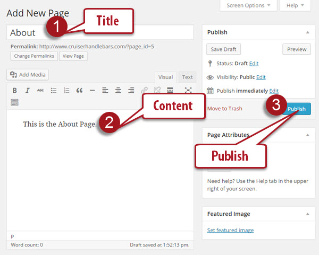Apply strikethrough formatting
The height and width of the screenshot is (255, 319).
click(40, 91)
